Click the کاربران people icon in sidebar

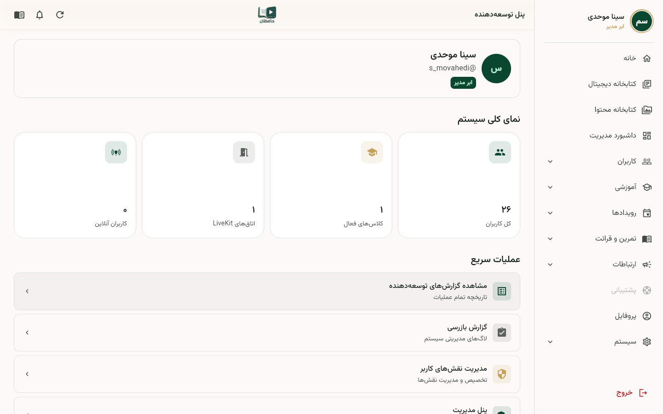click(x=647, y=161)
